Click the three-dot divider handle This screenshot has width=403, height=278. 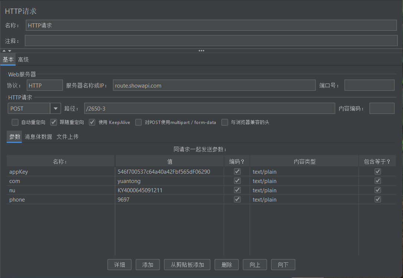(x=201, y=50)
